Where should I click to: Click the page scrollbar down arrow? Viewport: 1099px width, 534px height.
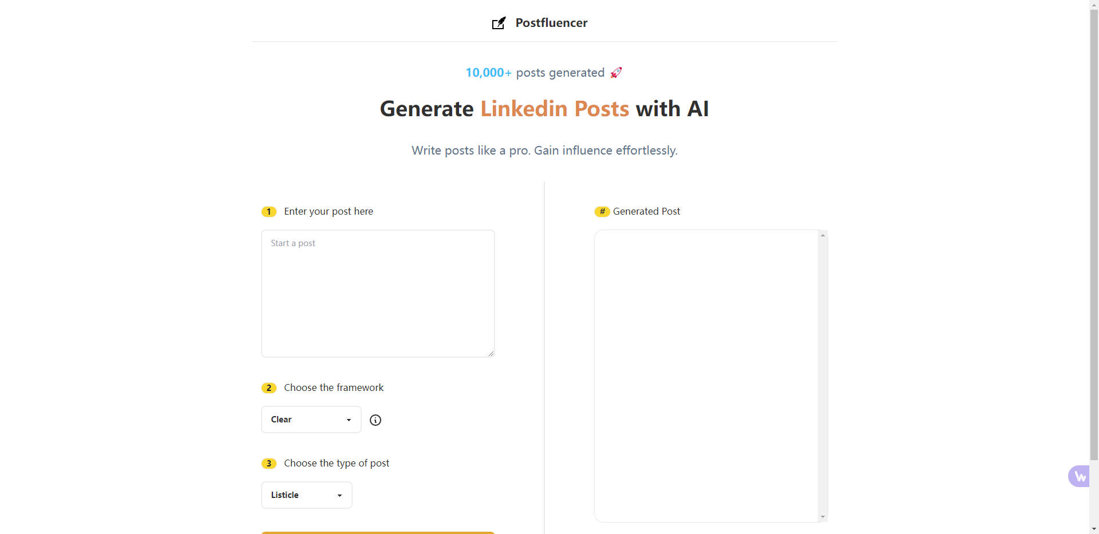[x=1094, y=529]
